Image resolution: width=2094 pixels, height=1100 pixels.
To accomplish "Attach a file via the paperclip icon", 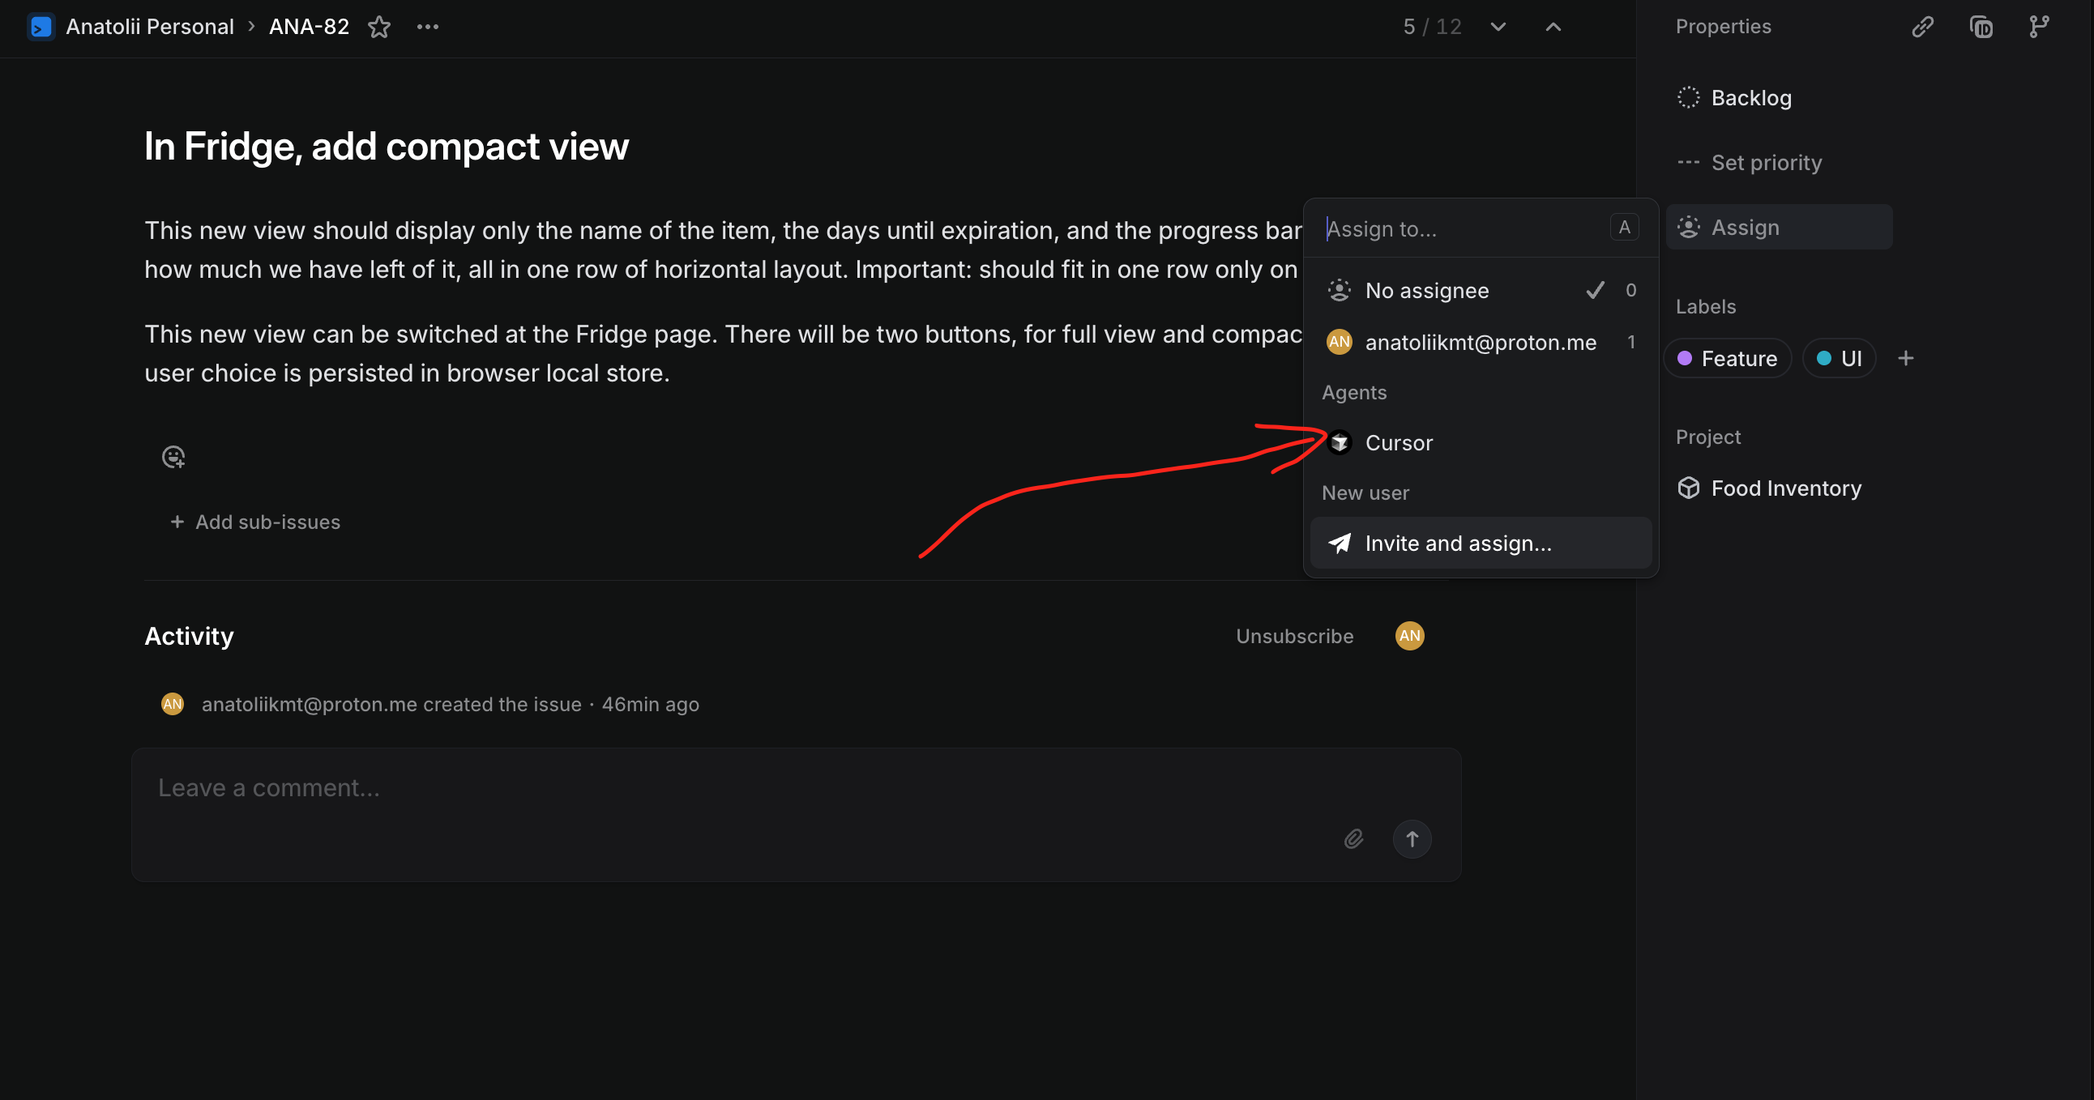I will pos(1353,838).
